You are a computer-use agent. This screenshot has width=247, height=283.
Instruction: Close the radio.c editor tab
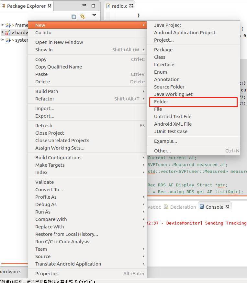click(x=131, y=6)
